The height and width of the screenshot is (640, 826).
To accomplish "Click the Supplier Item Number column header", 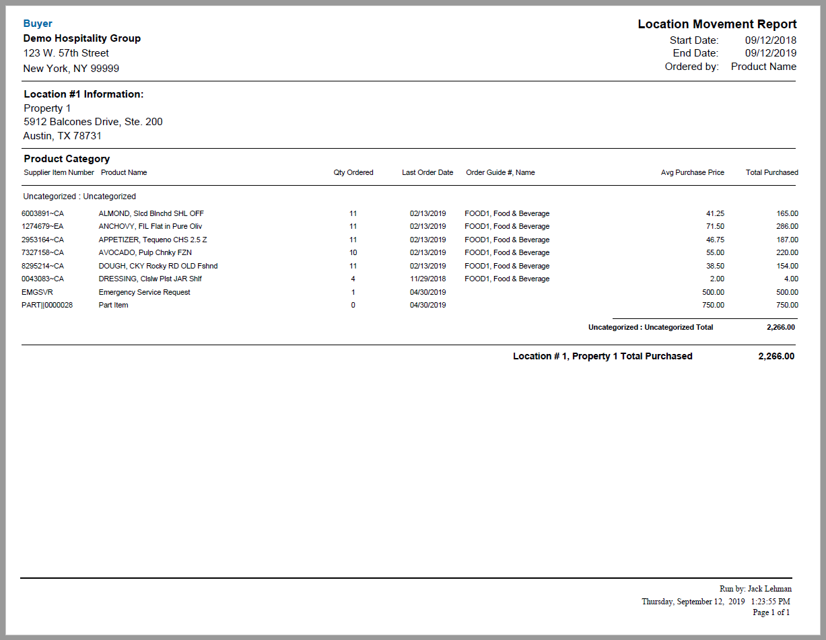I will click(x=59, y=173).
